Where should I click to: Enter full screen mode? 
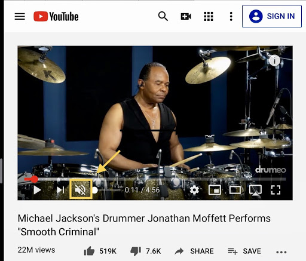276,190
